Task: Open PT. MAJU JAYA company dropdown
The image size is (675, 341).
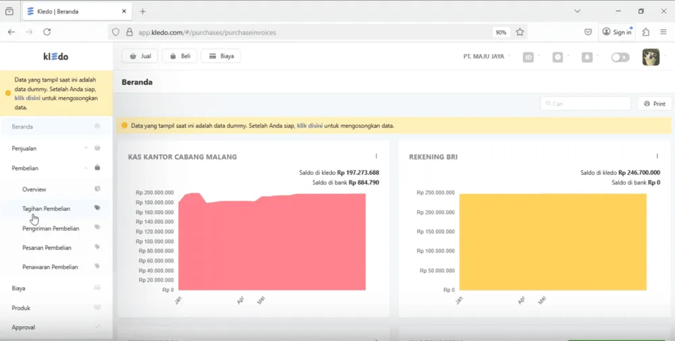Action: pyautogui.click(x=487, y=57)
